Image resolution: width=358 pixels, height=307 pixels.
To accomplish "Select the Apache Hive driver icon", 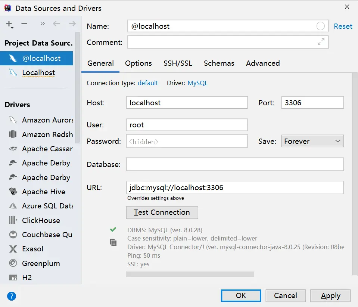I will [x=13, y=192].
